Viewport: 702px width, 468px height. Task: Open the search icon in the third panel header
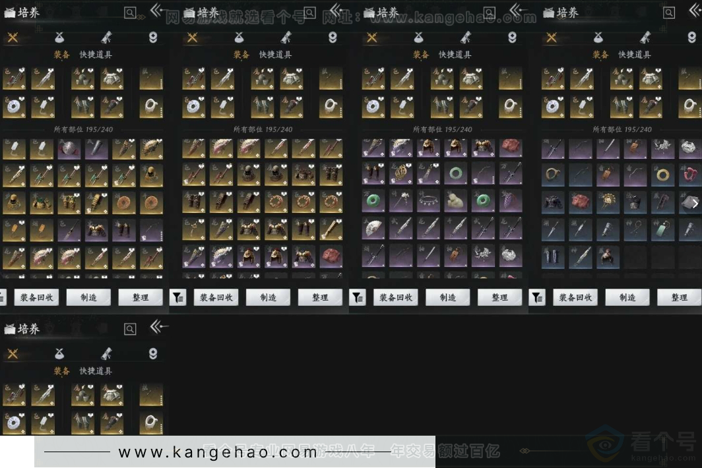click(490, 13)
